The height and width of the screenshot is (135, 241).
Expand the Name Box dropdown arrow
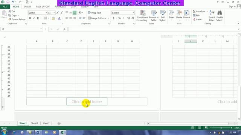click(41, 29)
